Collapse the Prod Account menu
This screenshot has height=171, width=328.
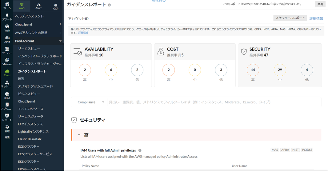[60, 41]
